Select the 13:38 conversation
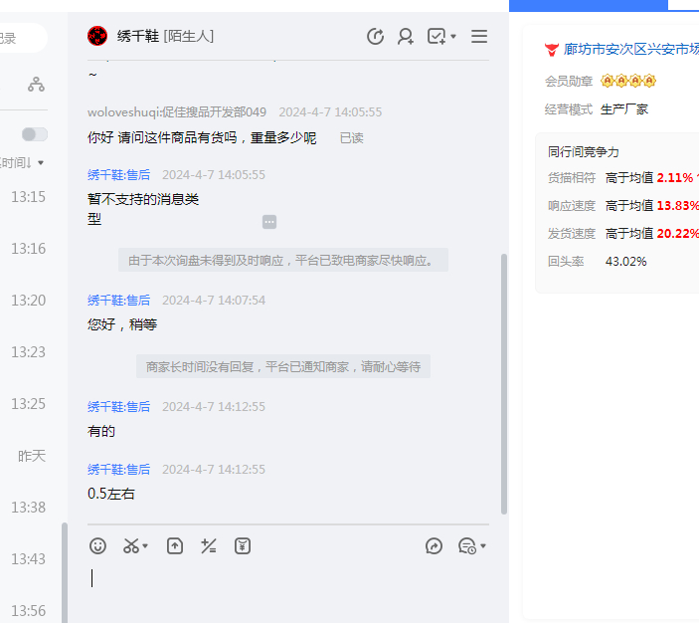 coord(28,508)
